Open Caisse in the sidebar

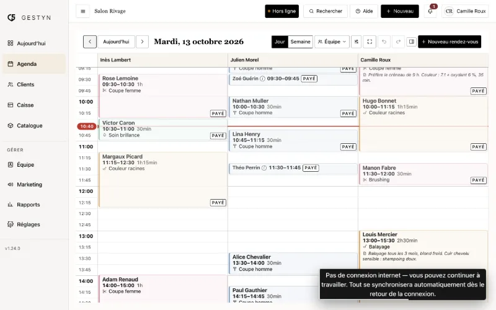tap(34, 105)
